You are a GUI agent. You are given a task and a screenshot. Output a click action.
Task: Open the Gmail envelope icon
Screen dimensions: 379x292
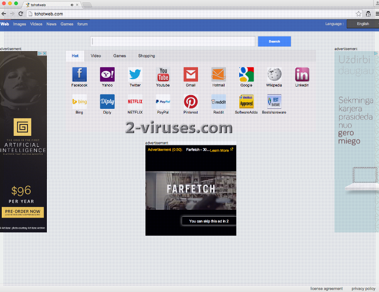pyautogui.click(x=191, y=74)
